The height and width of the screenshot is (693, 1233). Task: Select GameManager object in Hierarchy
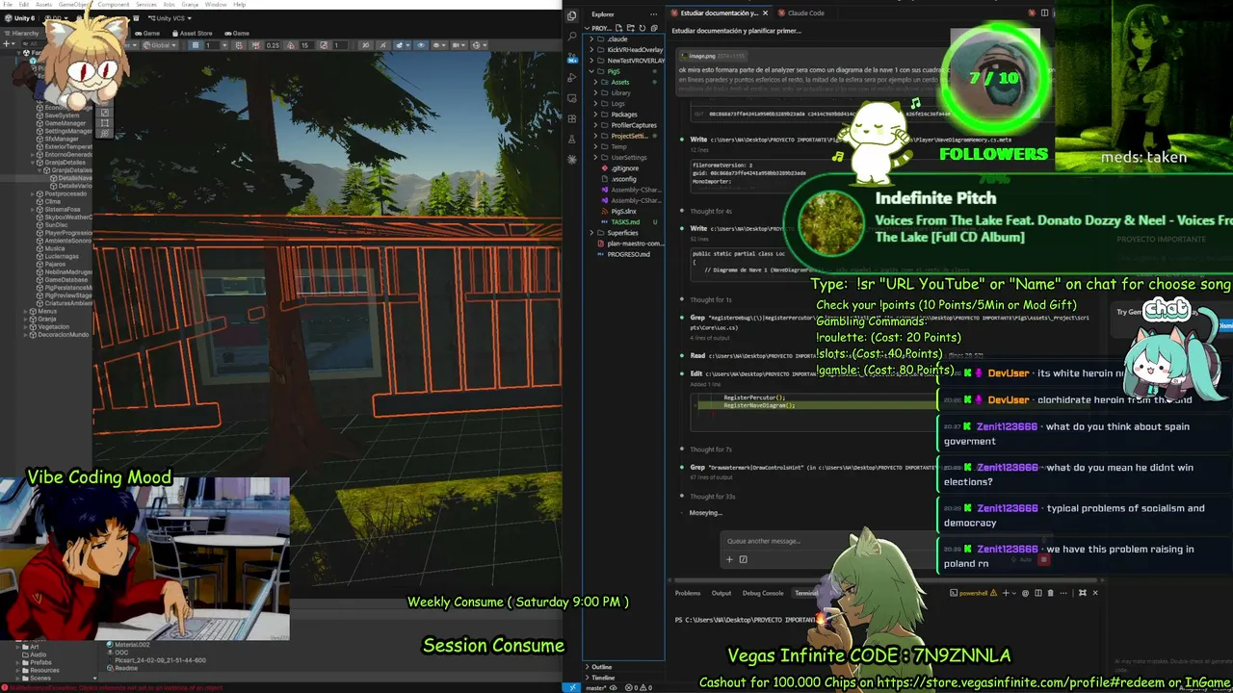coord(65,123)
